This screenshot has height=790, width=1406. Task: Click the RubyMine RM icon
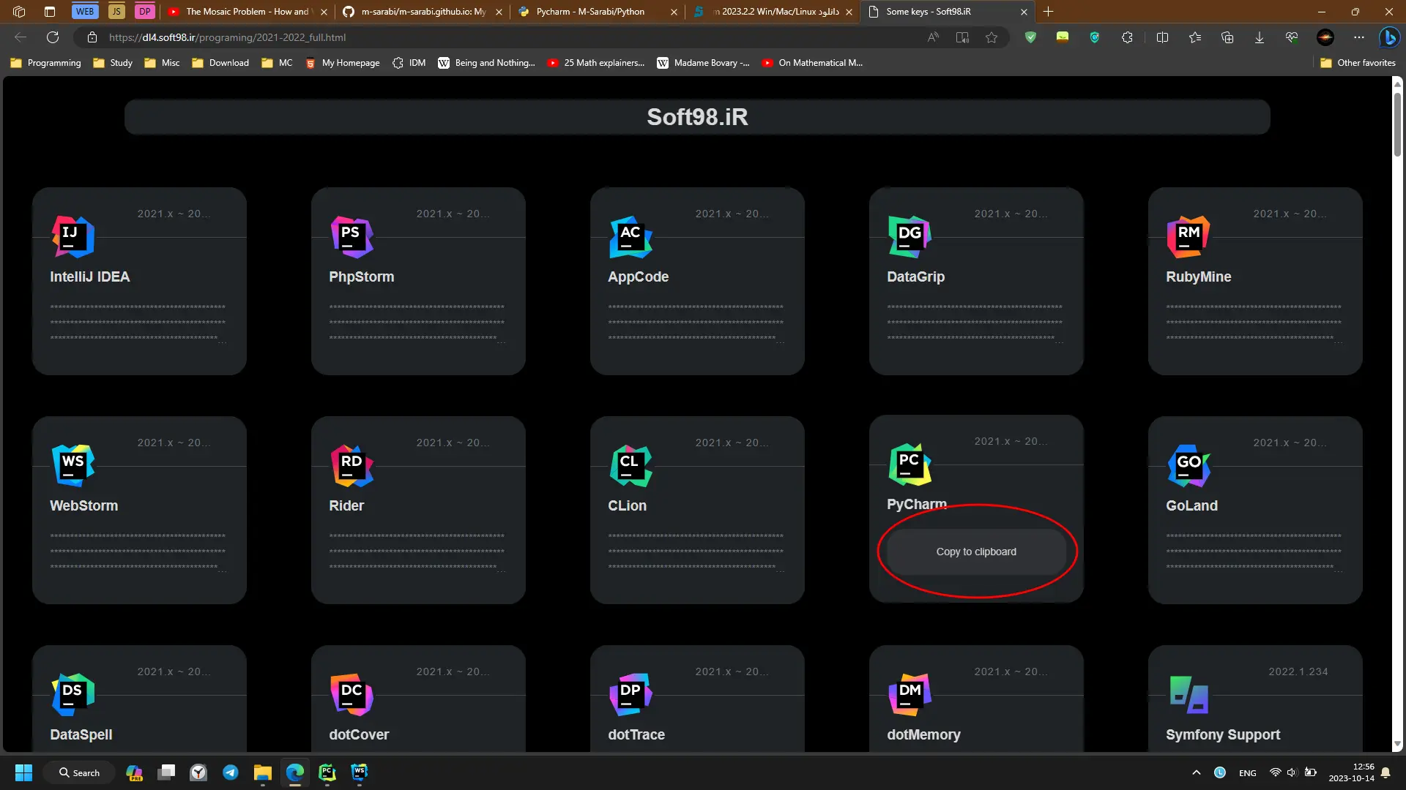click(1188, 236)
